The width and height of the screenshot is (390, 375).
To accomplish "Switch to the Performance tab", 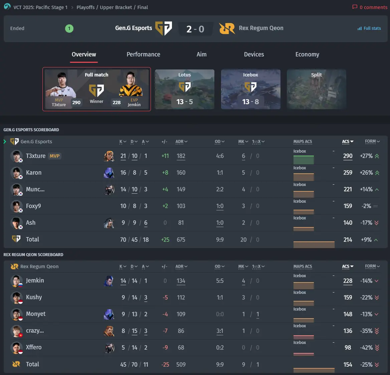I will 143,54.
